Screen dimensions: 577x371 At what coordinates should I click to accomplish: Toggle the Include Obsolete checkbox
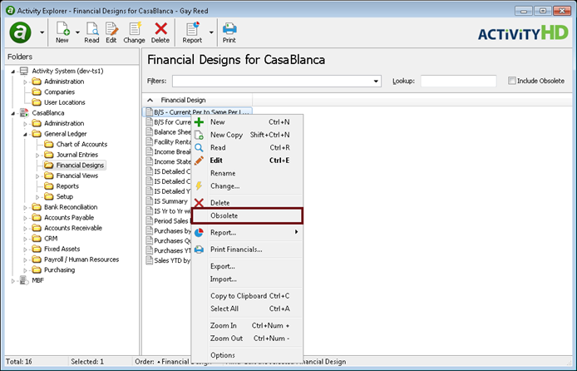click(512, 81)
